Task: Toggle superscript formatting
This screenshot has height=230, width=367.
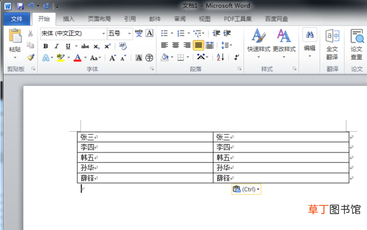Action: 107,46
